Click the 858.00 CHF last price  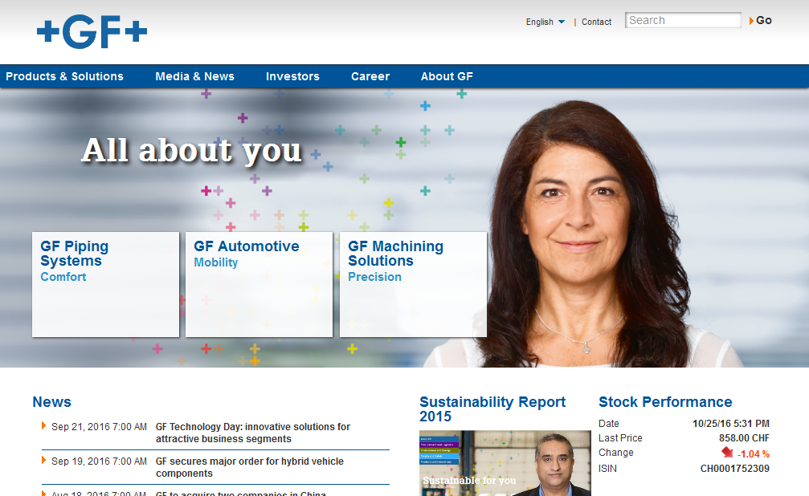pyautogui.click(x=744, y=438)
